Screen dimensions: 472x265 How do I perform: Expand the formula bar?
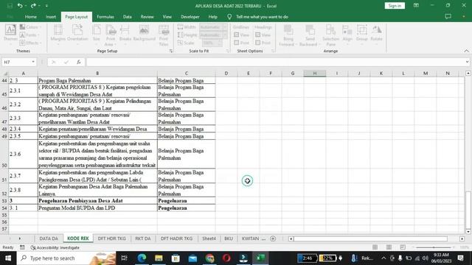tap(467, 62)
